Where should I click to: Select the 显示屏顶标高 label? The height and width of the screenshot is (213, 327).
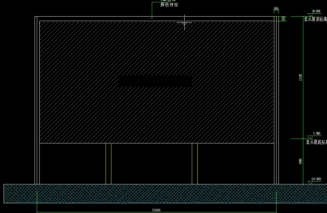pyautogui.click(x=316, y=19)
